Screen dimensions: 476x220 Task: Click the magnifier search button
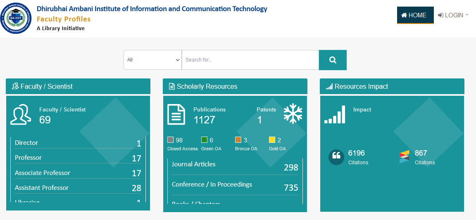click(333, 60)
